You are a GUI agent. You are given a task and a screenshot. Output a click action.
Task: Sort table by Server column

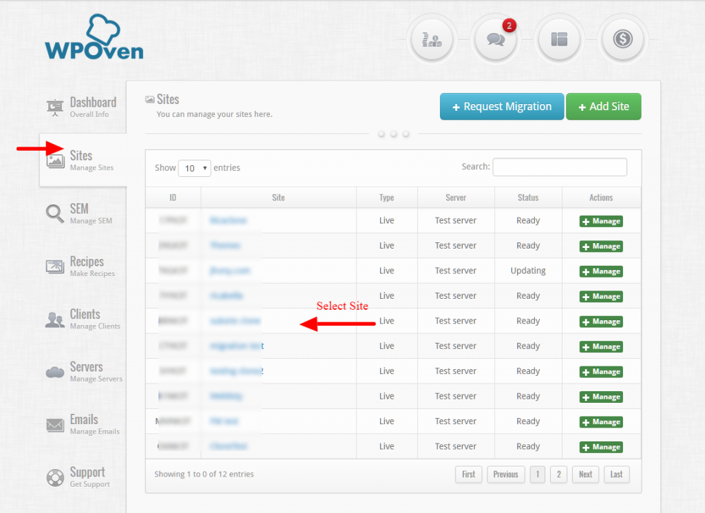(456, 198)
